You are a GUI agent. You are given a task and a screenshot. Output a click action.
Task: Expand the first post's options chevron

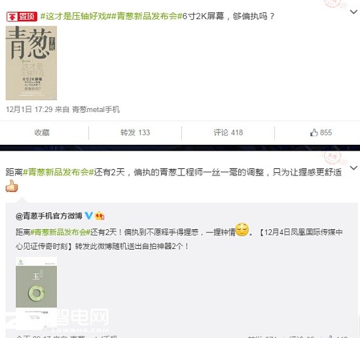point(353,12)
